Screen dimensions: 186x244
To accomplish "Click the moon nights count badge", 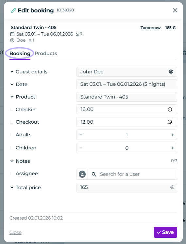I will [79, 34].
